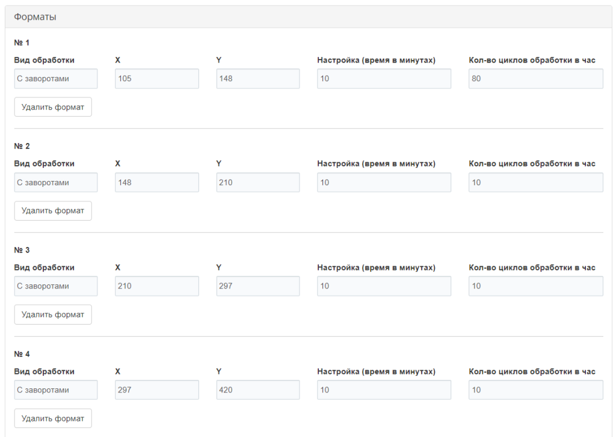Select the X field showing 105
Image resolution: width=616 pixels, height=437 pixels.
pyautogui.click(x=156, y=78)
